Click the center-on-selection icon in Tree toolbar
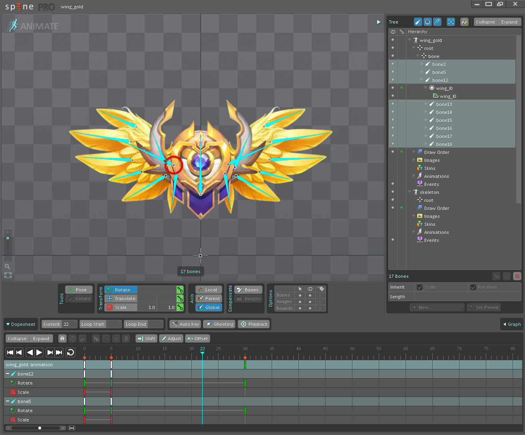 tap(451, 22)
